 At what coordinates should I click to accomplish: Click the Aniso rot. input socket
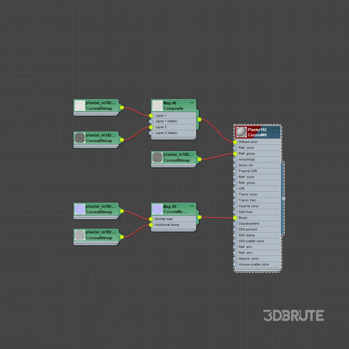coord(235,165)
